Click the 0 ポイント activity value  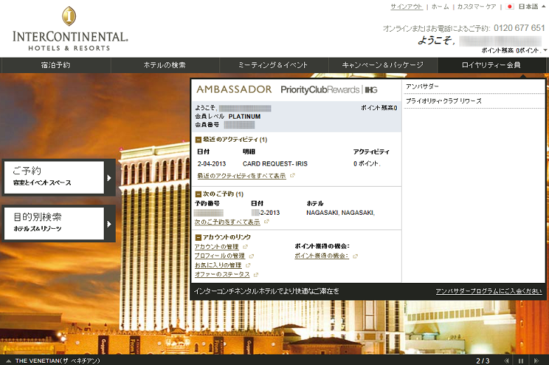pyautogui.click(x=367, y=164)
